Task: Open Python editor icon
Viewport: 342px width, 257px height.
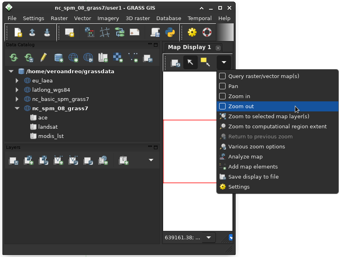Action: [170, 33]
